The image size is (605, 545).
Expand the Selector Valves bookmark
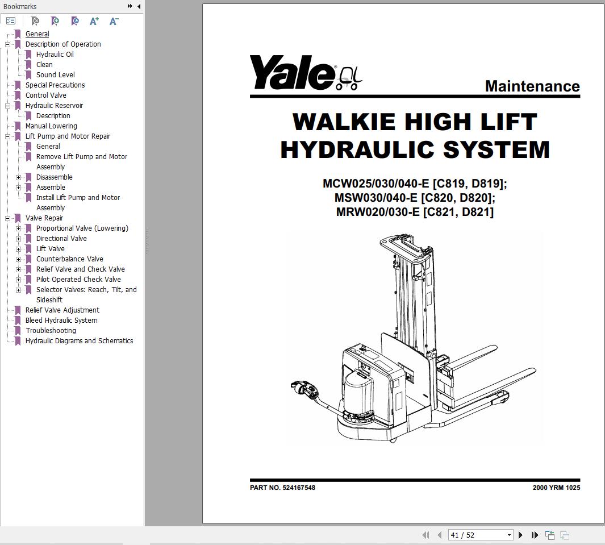pos(18,290)
